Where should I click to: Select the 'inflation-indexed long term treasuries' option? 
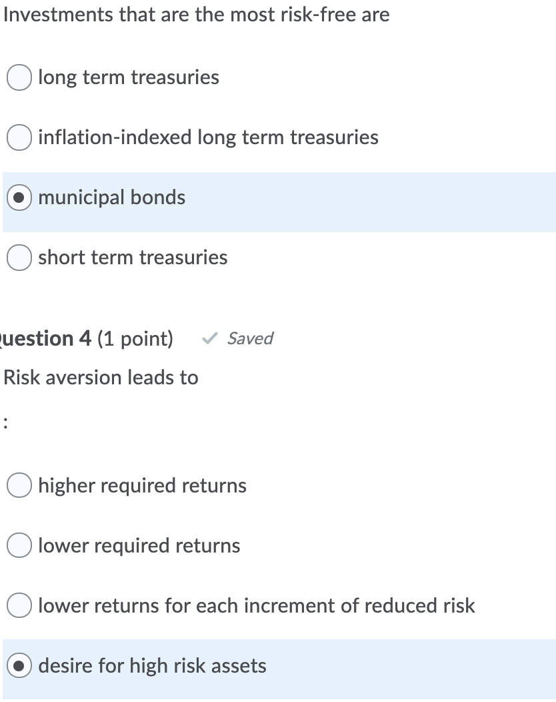pos(19,137)
